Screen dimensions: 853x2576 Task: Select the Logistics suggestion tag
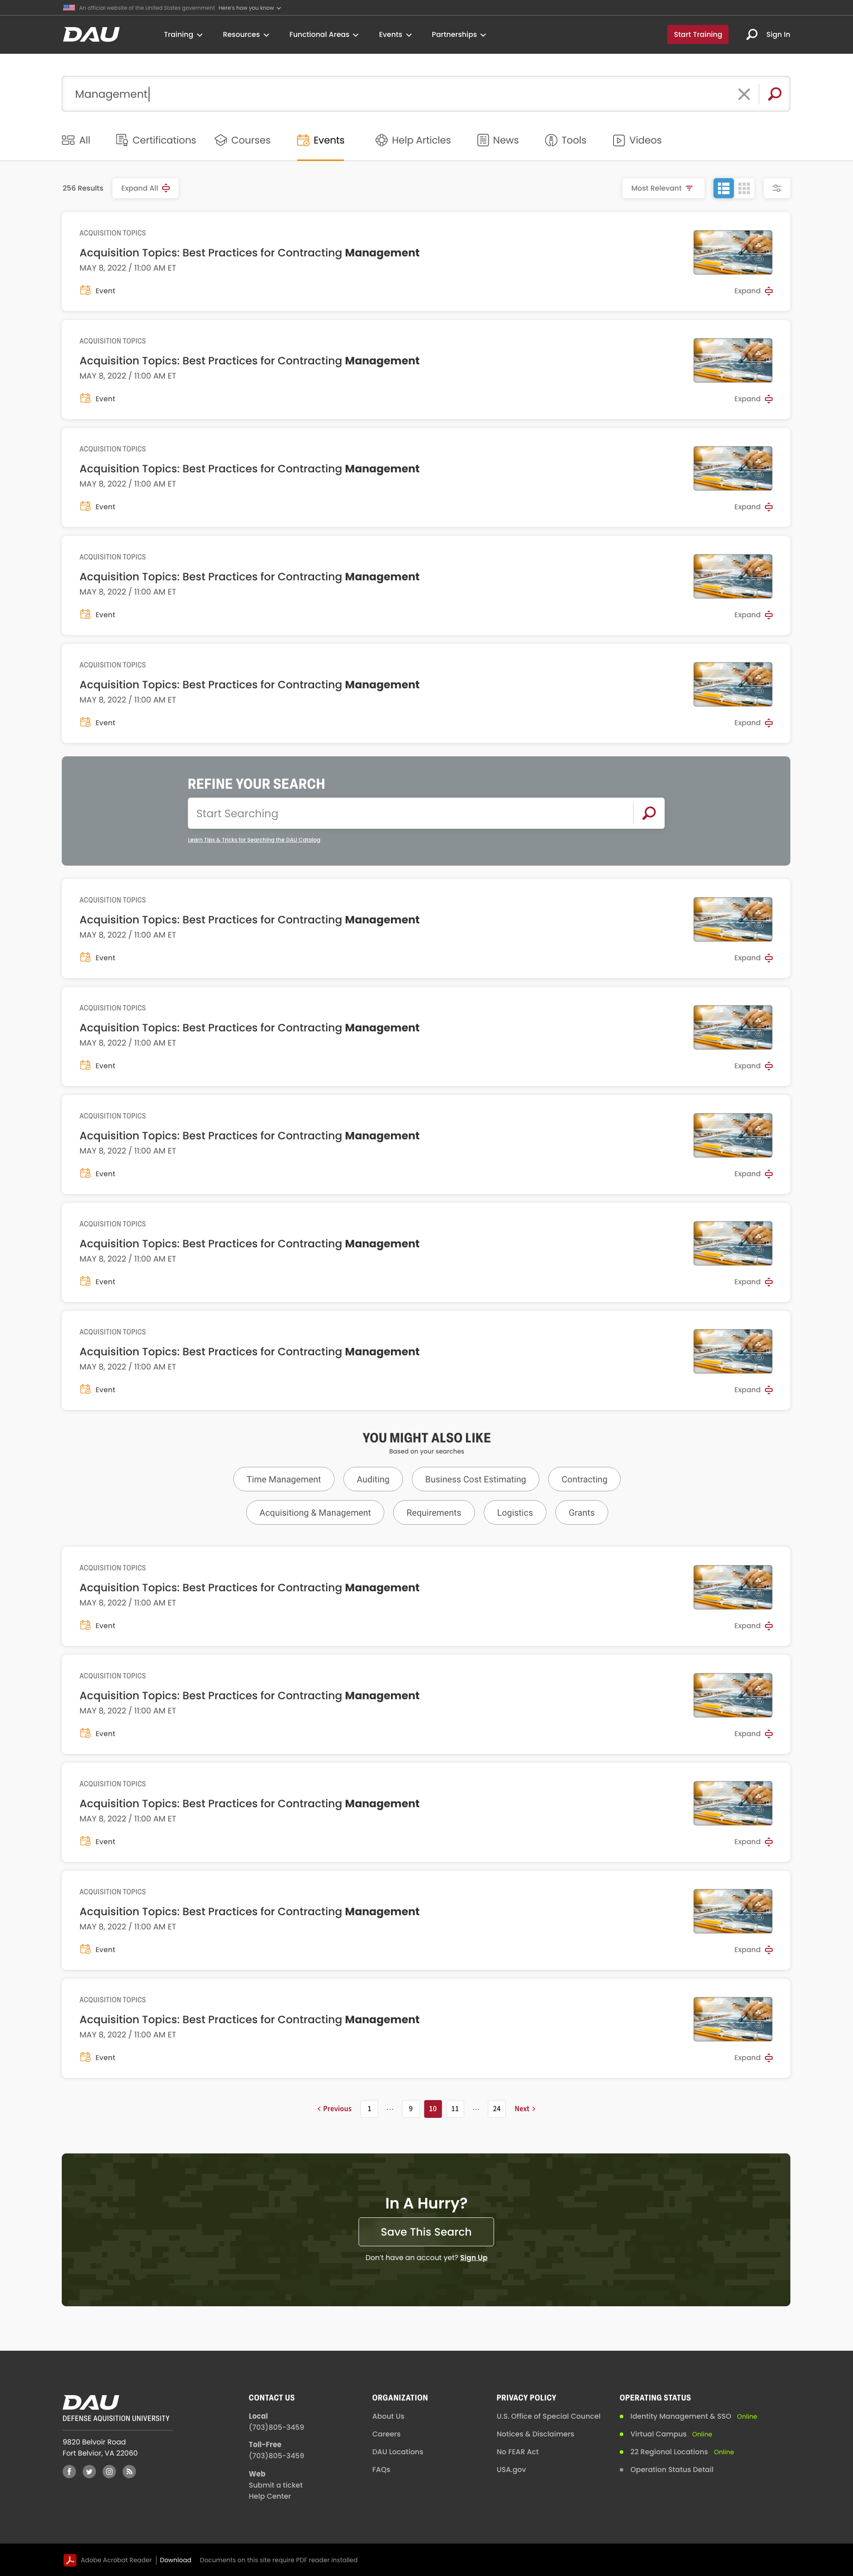515,1512
